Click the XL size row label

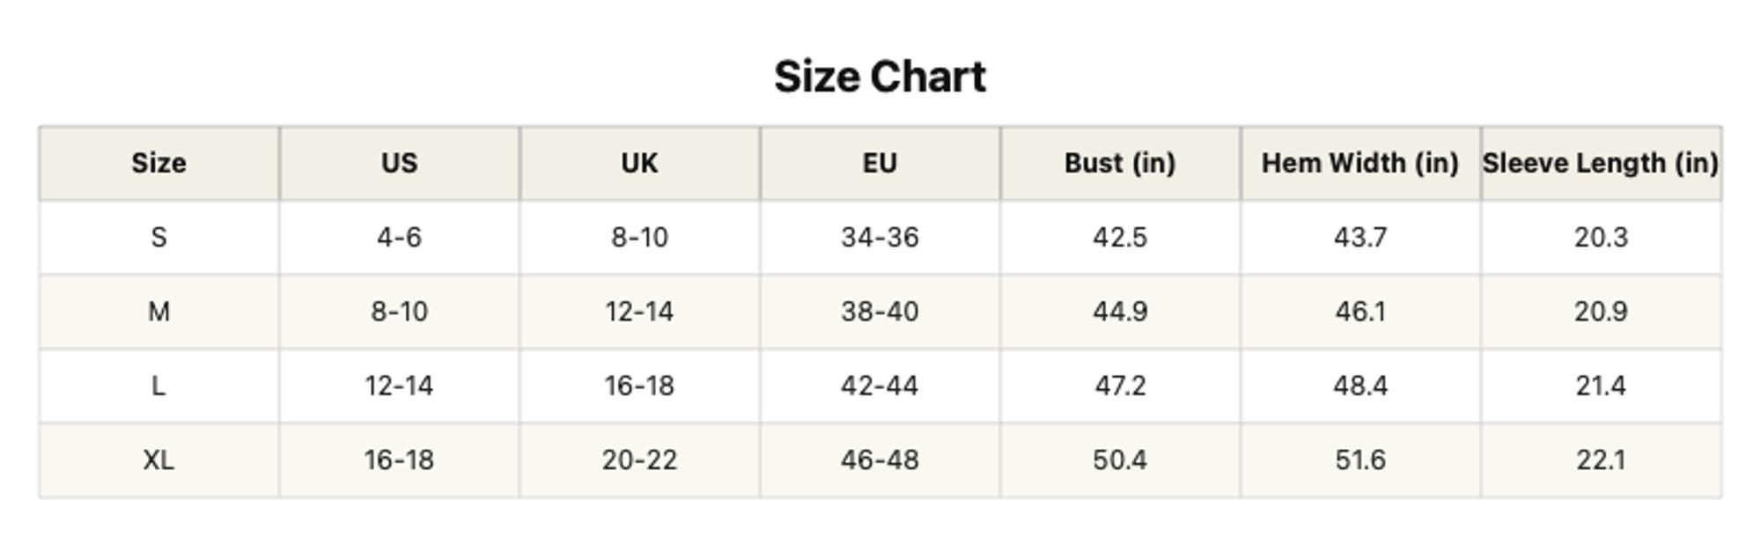[158, 460]
